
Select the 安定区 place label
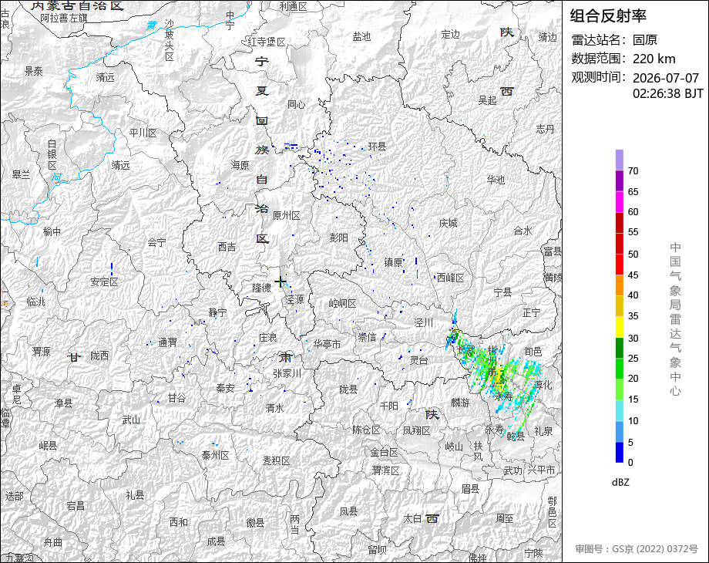[x=104, y=282]
